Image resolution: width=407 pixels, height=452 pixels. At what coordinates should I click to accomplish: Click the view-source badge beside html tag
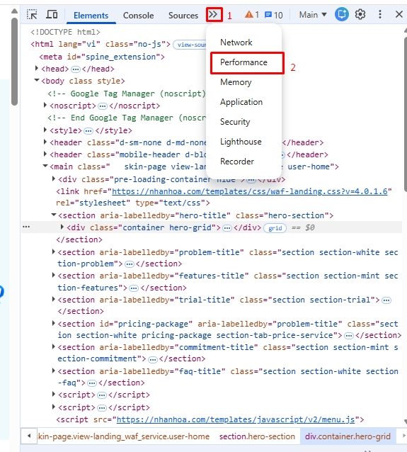coord(190,45)
